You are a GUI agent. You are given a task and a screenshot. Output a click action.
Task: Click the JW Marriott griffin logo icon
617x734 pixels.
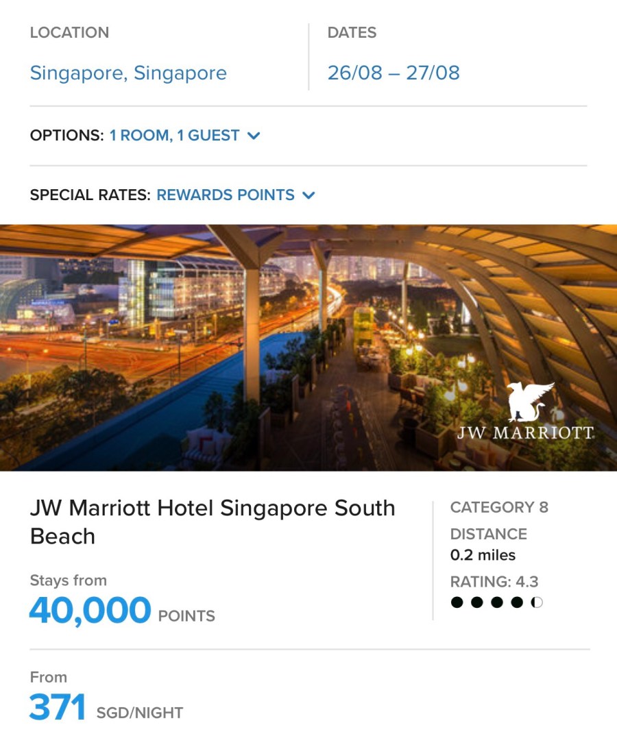coord(531,402)
